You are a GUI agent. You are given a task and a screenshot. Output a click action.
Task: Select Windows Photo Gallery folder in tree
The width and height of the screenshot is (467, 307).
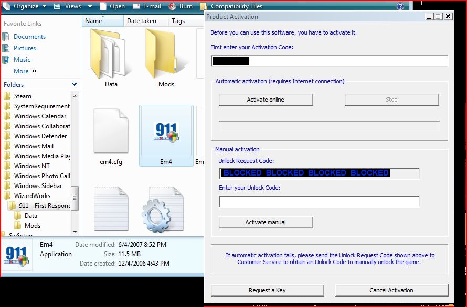pos(41,176)
